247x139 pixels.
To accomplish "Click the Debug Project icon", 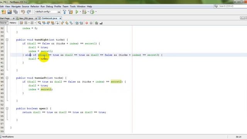I will [84, 12].
